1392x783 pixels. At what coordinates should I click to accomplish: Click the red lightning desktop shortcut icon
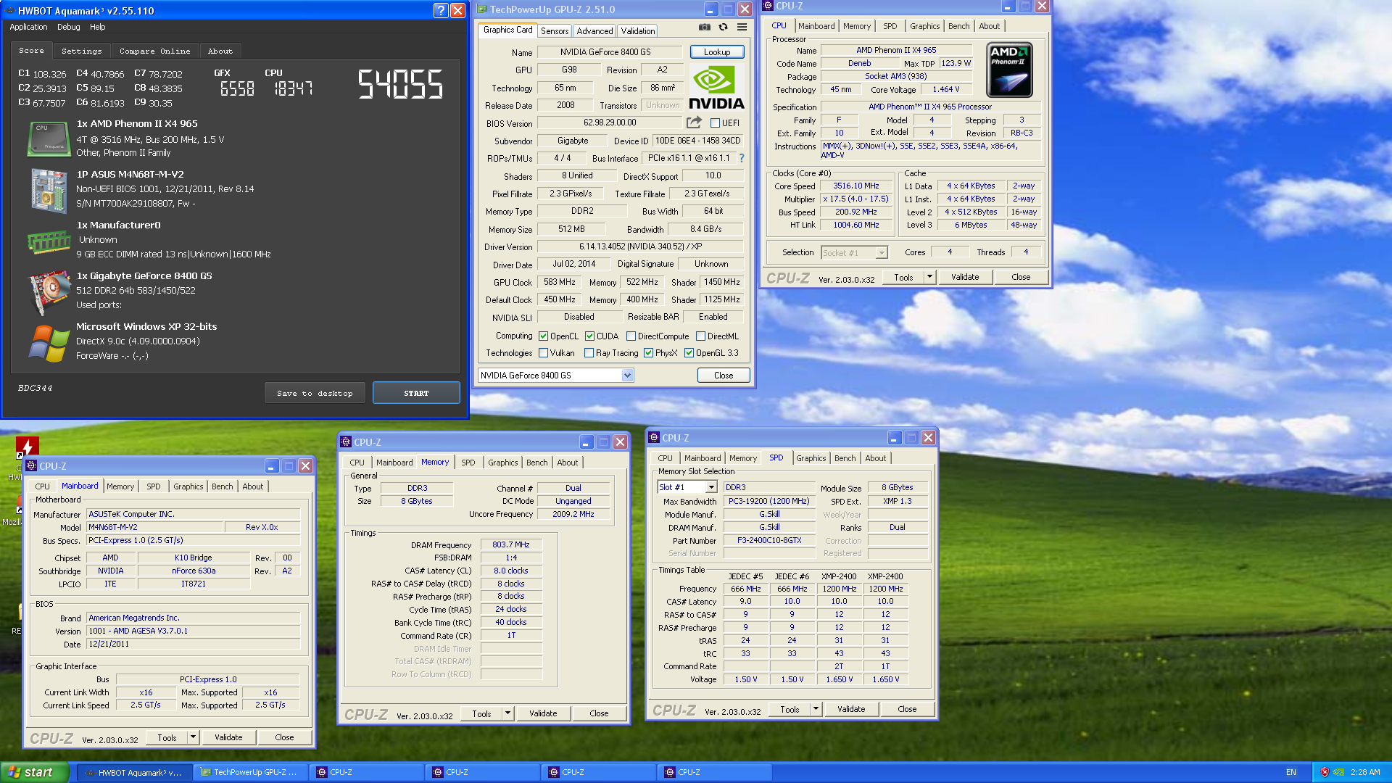click(x=28, y=447)
